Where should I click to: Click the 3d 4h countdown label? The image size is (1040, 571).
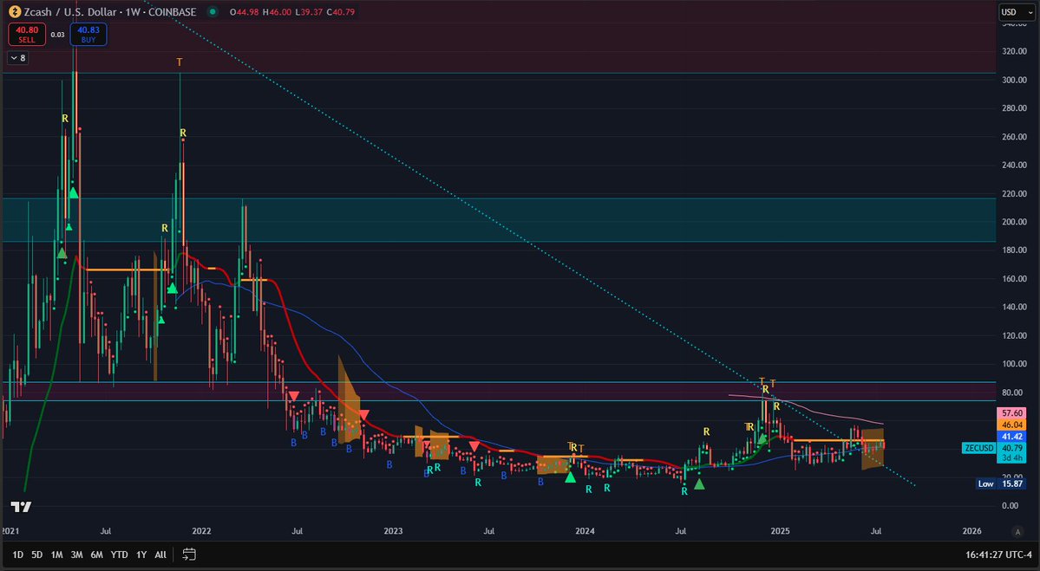pos(1011,457)
